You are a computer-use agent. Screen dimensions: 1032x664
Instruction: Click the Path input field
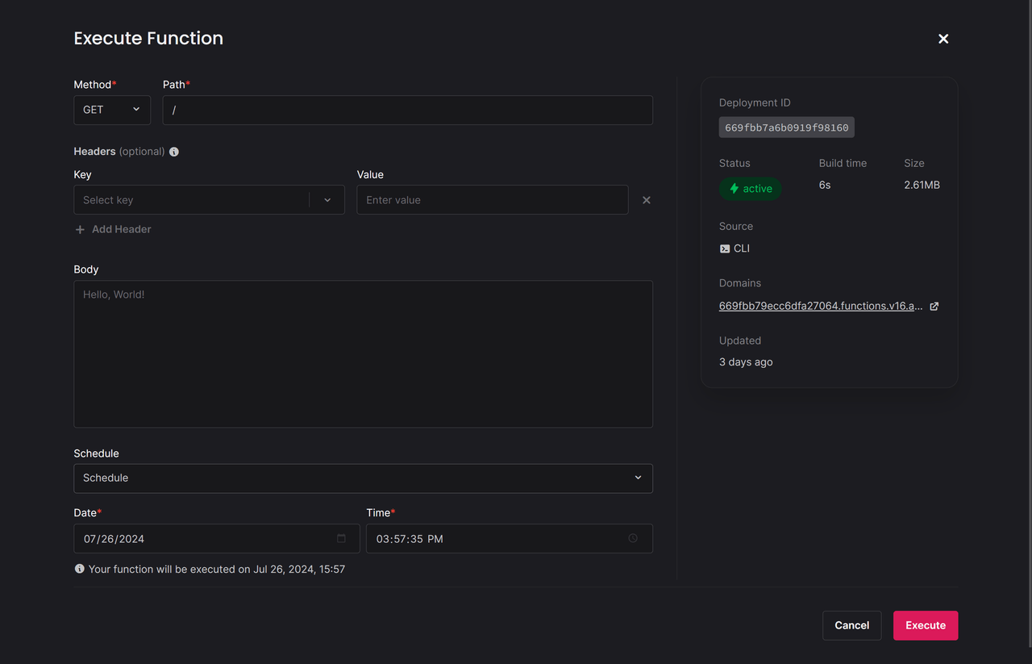[x=407, y=110]
